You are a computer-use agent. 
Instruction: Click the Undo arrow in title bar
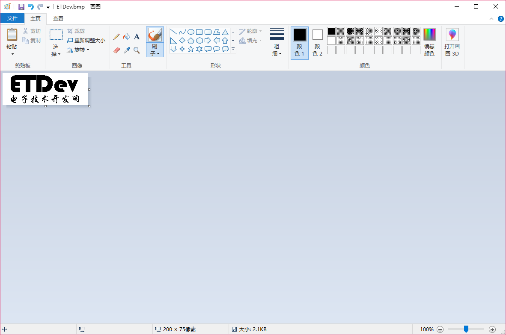tap(31, 7)
